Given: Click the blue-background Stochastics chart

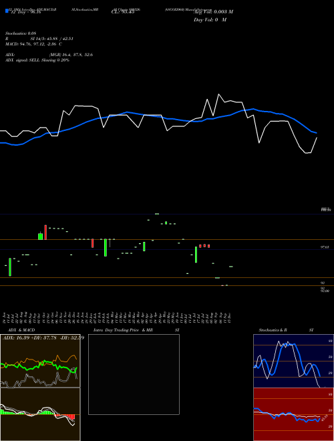Looking at the screenshot, I should (x=293, y=361).
